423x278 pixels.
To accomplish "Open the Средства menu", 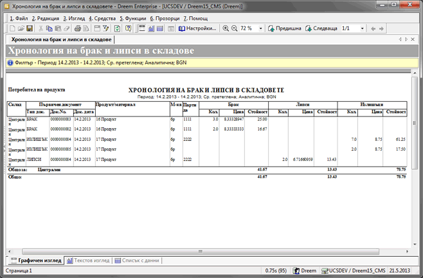I will [102, 19].
